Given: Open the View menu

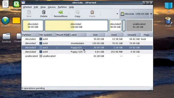Looking at the screenshot, I should point(43,7).
